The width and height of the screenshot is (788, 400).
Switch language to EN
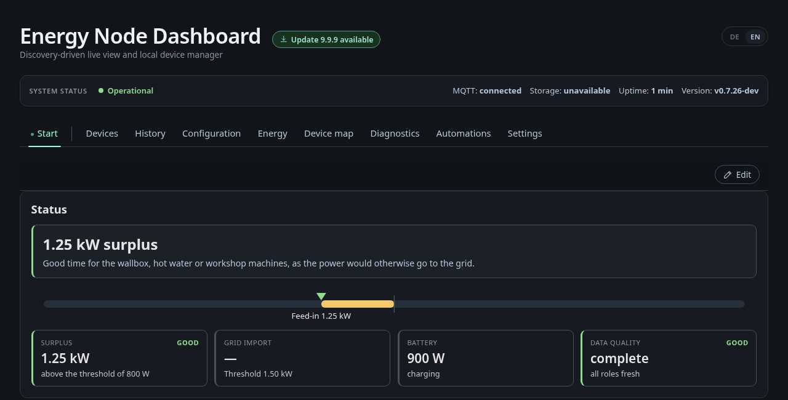(x=755, y=37)
